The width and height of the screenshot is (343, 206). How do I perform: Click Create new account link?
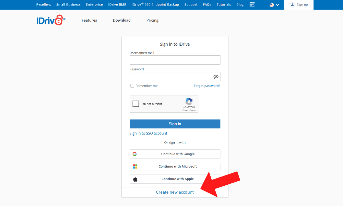pyautogui.click(x=175, y=192)
